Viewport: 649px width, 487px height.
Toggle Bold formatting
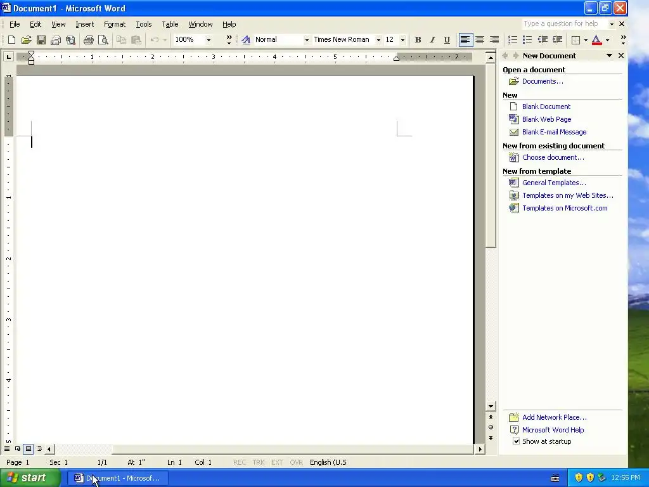[418, 40]
